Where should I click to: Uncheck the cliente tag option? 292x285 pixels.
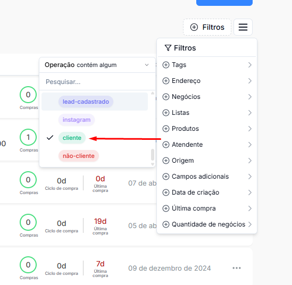(72, 138)
